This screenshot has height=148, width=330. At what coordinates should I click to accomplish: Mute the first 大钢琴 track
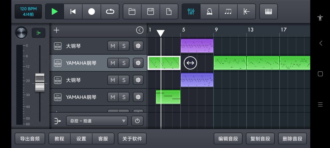(113, 46)
